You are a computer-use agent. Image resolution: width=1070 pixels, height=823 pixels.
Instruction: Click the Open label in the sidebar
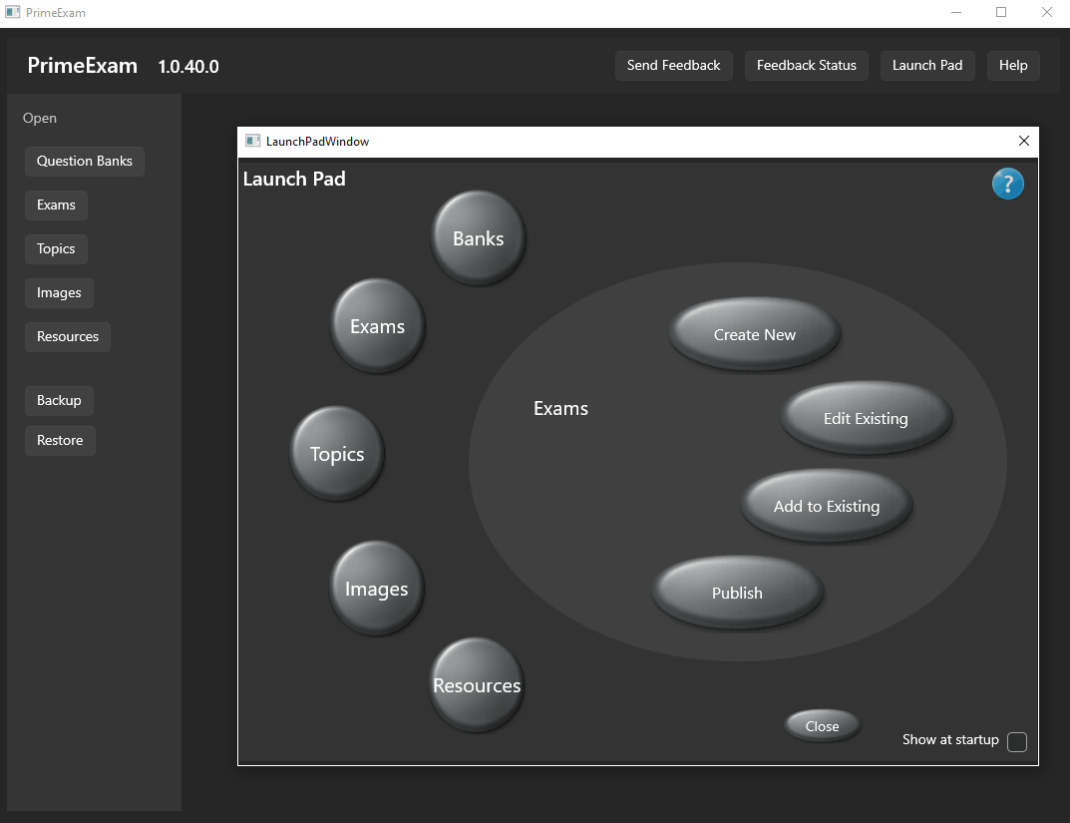point(40,118)
